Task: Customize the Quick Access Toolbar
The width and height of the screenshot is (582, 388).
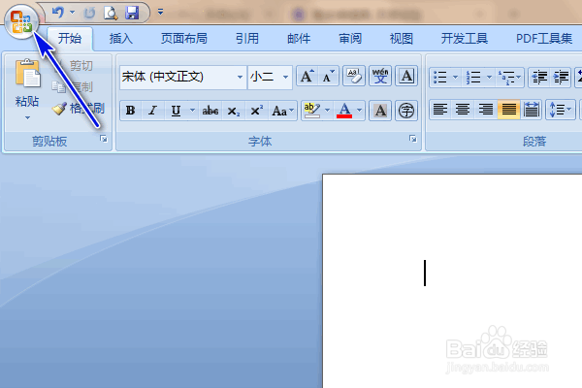Action: tap(160, 13)
